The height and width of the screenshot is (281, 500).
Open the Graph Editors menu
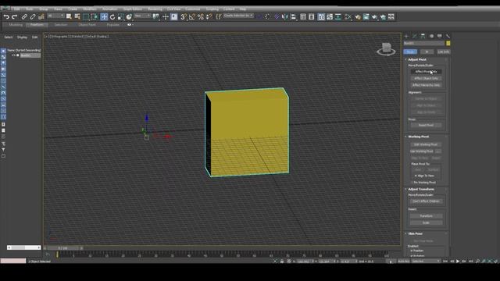coord(132,9)
